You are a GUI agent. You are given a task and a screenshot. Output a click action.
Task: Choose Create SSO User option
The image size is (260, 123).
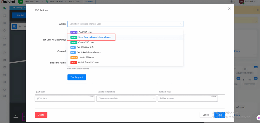(86, 42)
